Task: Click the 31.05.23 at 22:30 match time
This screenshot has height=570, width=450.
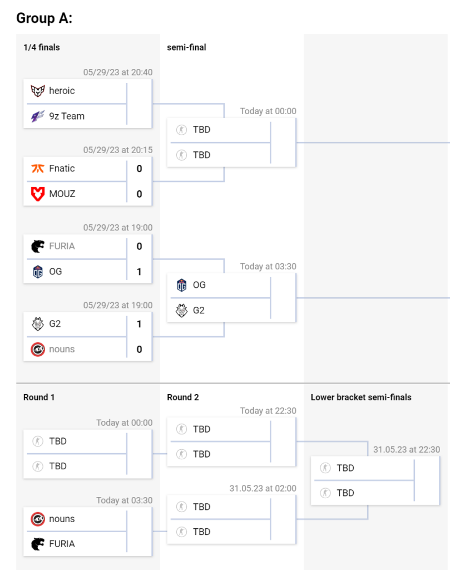Action: 407,450
